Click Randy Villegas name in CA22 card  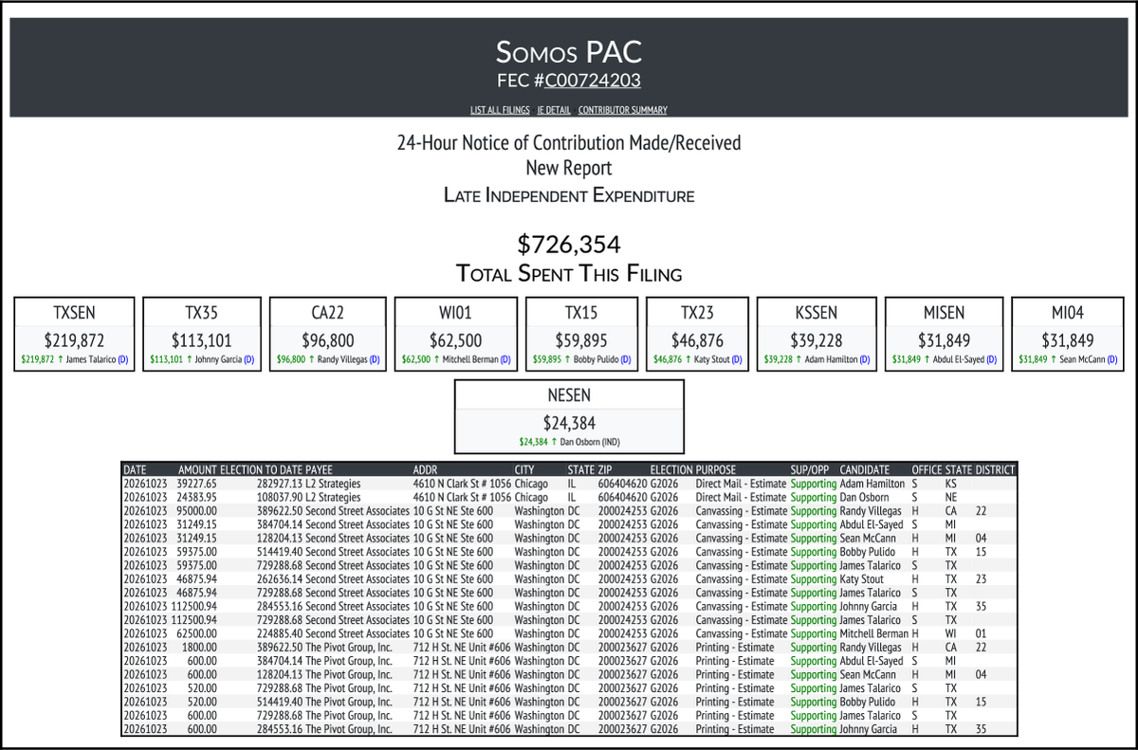pos(341,360)
